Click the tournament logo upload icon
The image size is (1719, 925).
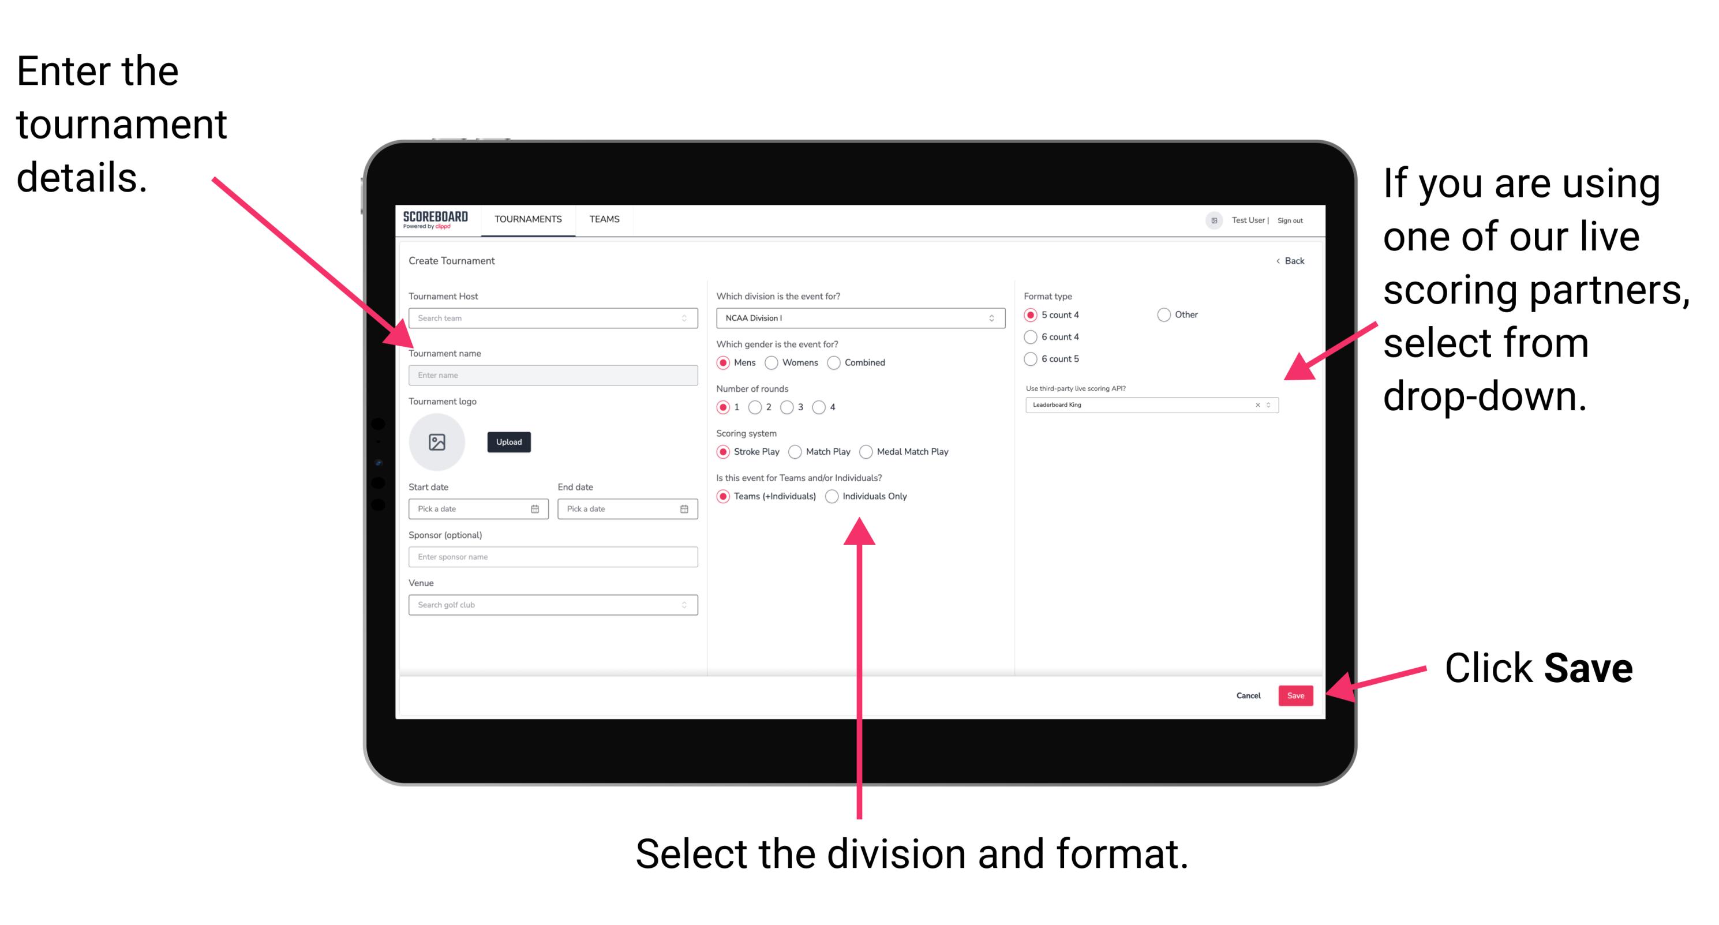coord(439,442)
